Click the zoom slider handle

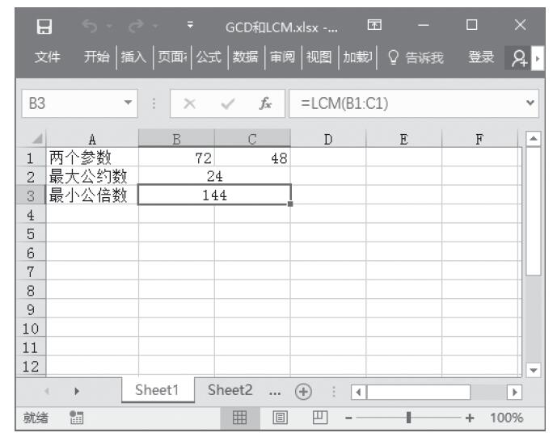click(x=412, y=418)
